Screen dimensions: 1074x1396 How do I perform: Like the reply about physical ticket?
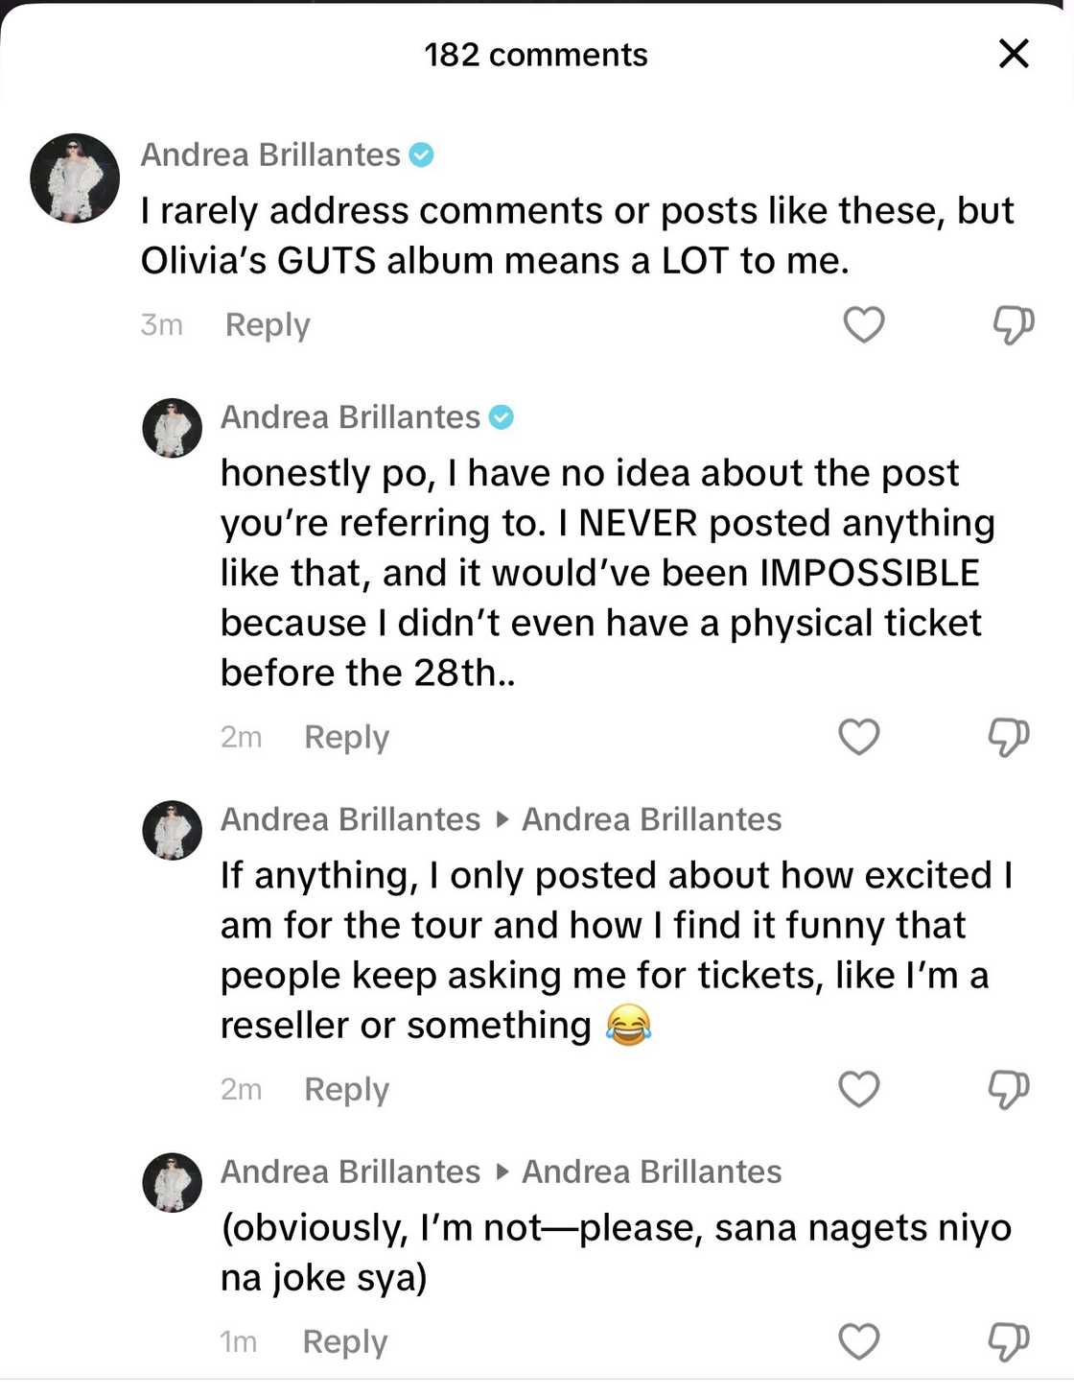pos(858,737)
